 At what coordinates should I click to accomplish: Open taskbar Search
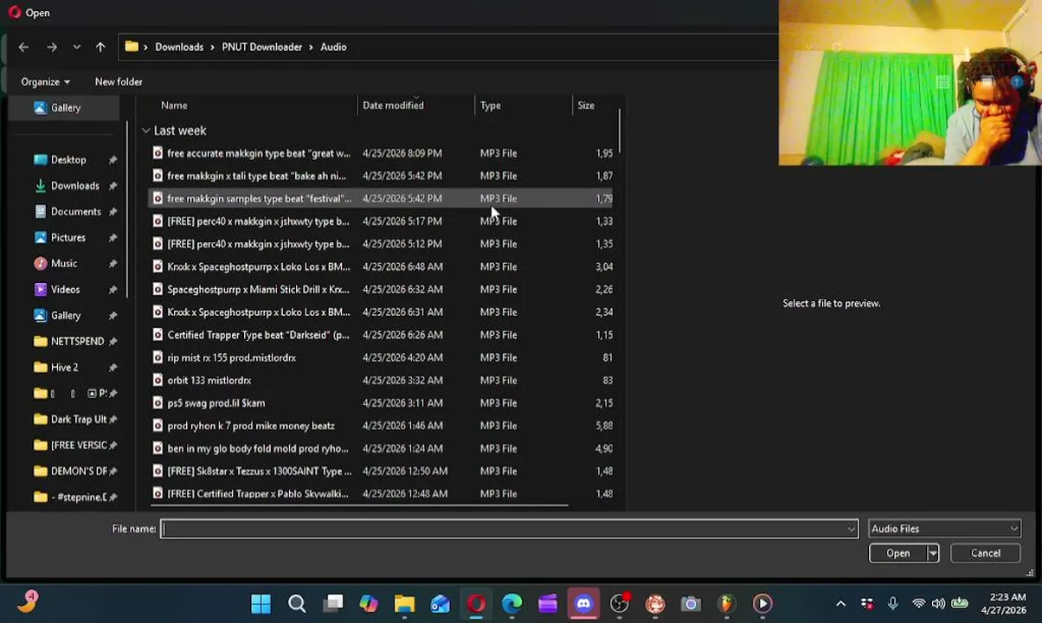point(297,603)
